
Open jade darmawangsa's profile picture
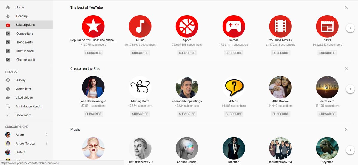click(x=93, y=87)
